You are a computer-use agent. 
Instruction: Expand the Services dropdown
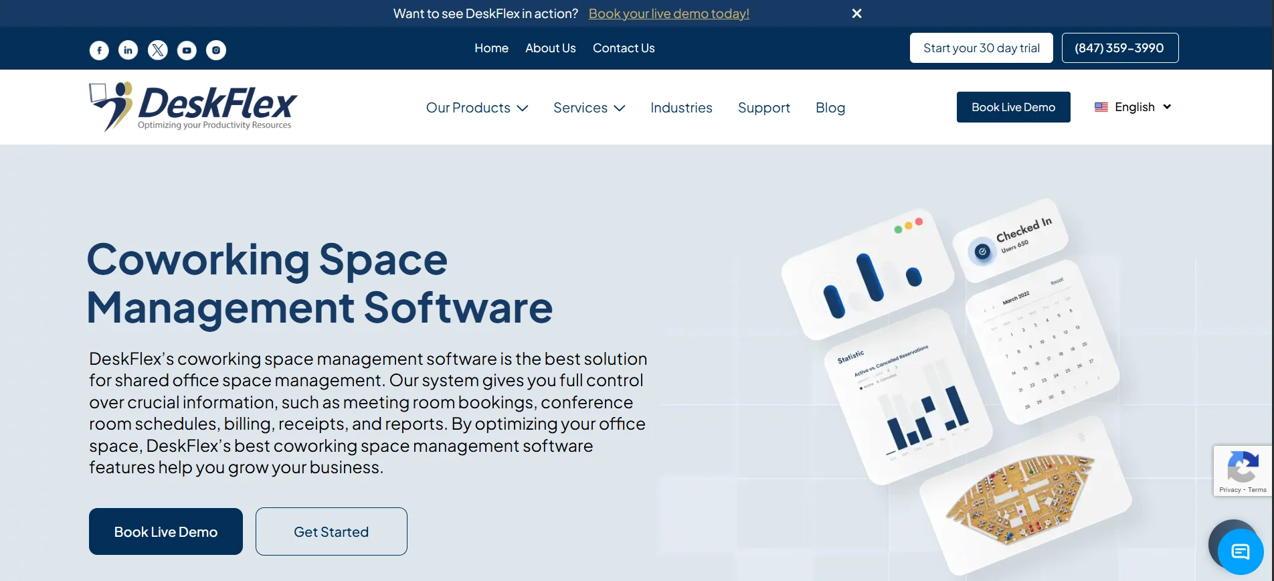point(589,108)
